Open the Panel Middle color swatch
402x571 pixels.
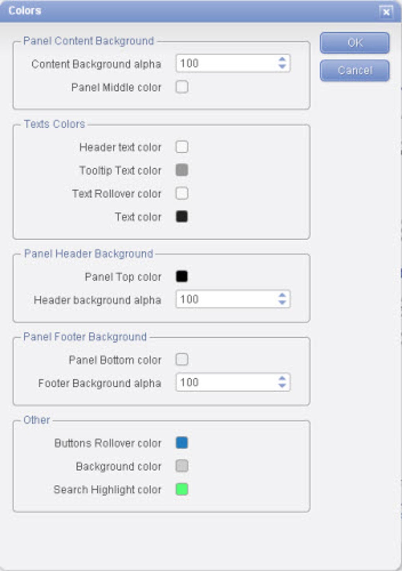click(x=182, y=87)
